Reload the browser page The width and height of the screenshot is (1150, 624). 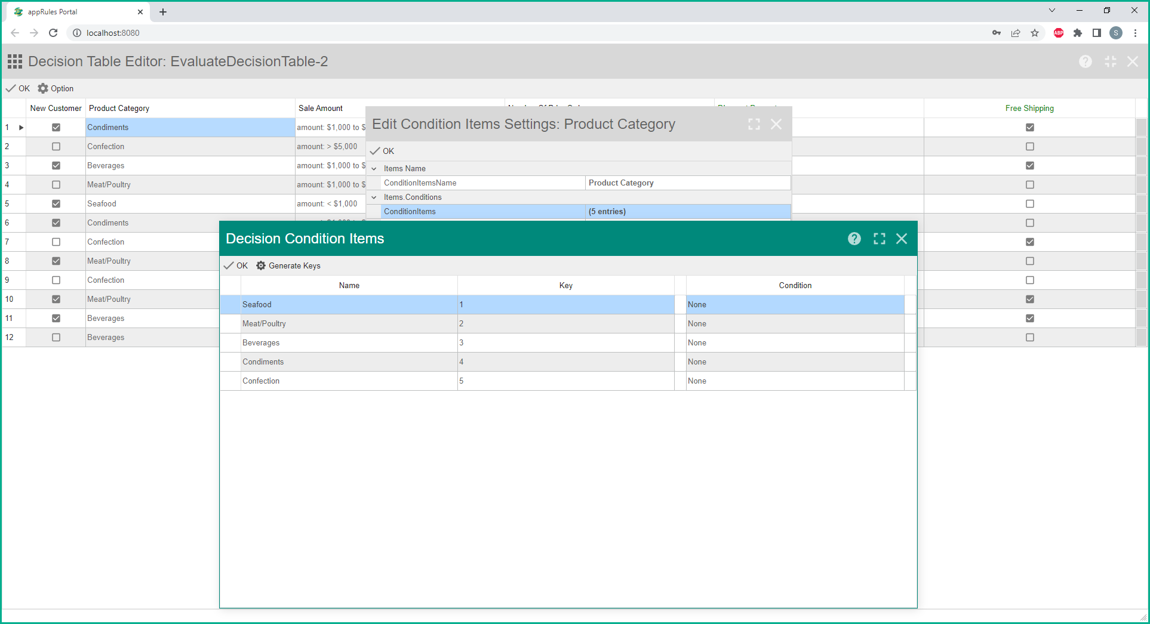click(x=53, y=33)
